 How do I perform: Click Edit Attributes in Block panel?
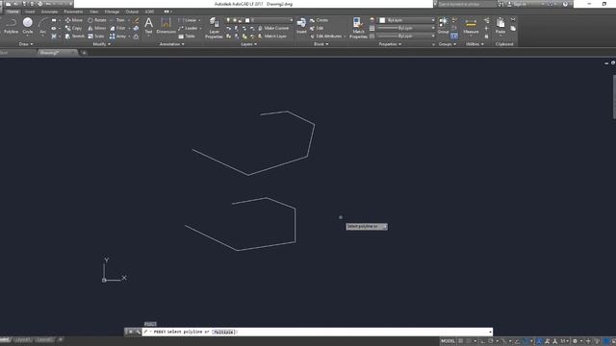coord(326,37)
